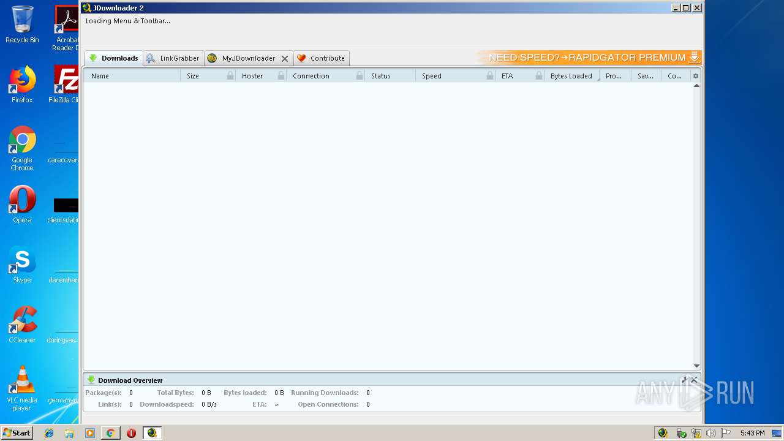Screen dimensions: 784x441
Task: Open the My.JDownloader tab
Action: pos(249,58)
